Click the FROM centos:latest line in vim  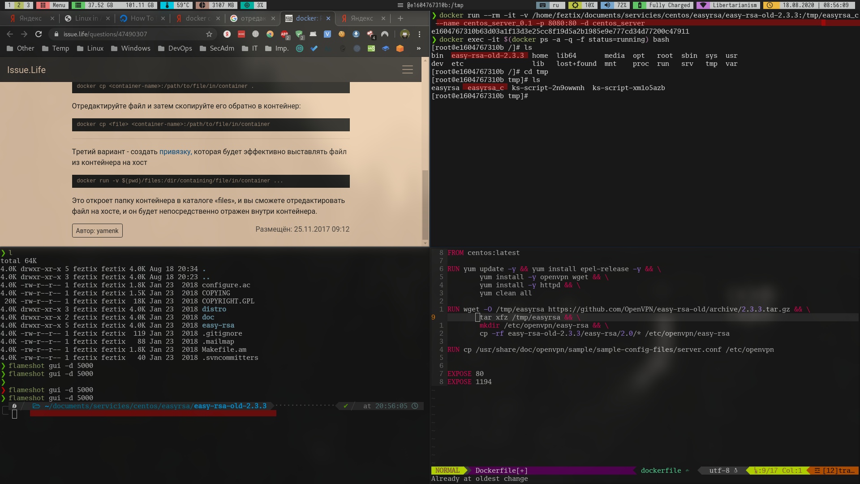tap(483, 253)
